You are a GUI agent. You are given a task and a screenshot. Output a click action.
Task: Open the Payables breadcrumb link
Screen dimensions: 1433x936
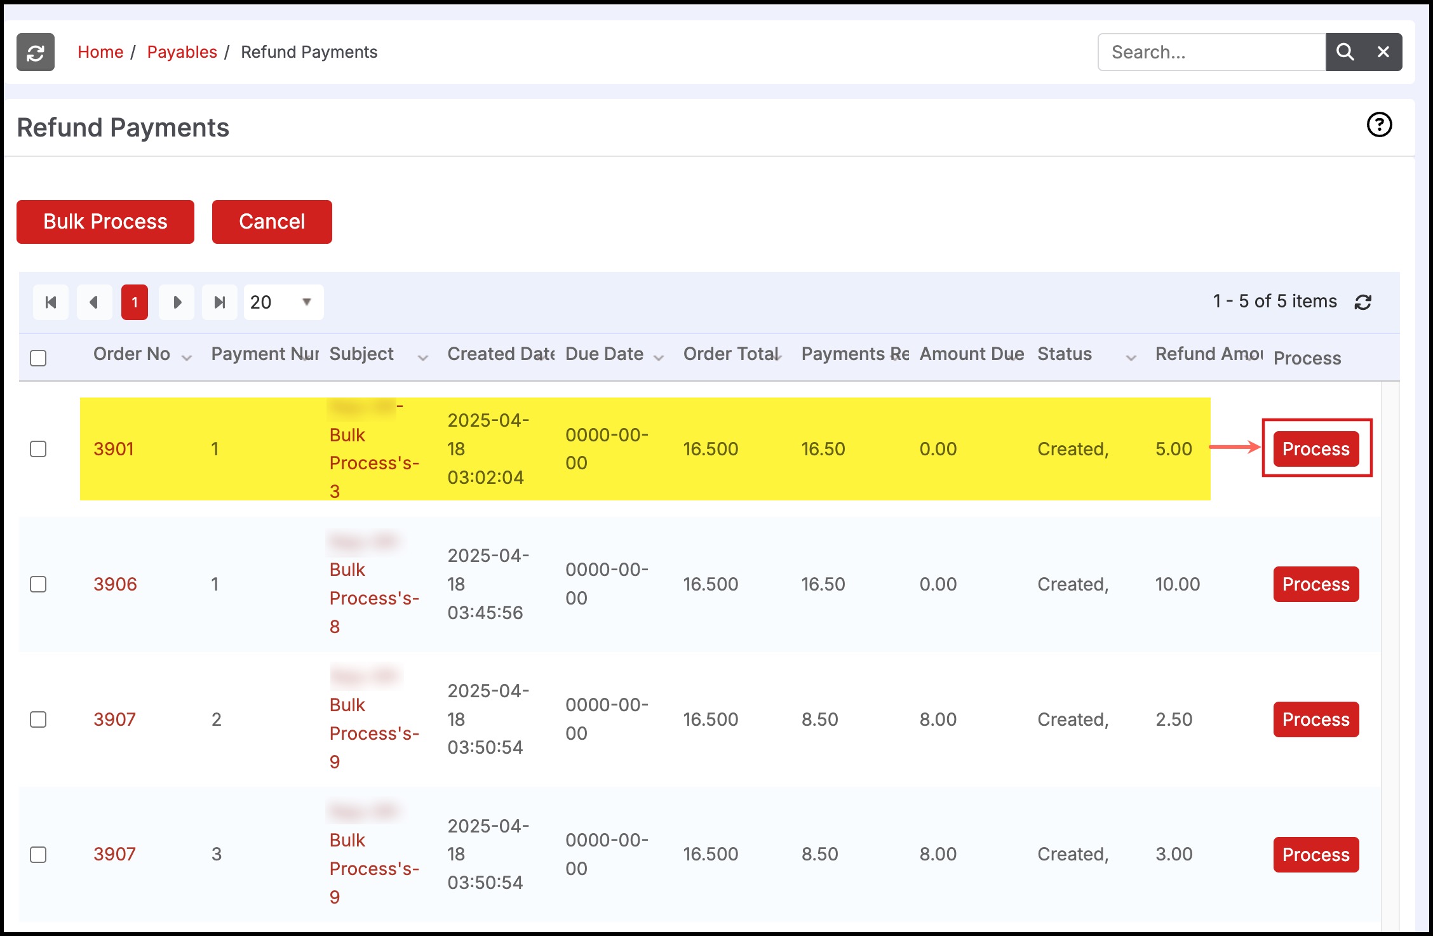(x=182, y=52)
